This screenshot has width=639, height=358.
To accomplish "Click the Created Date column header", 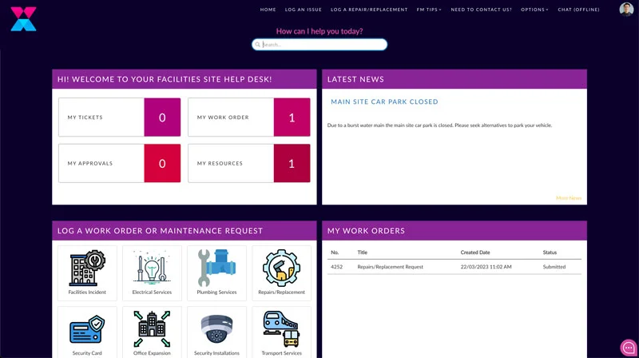I will click(475, 253).
